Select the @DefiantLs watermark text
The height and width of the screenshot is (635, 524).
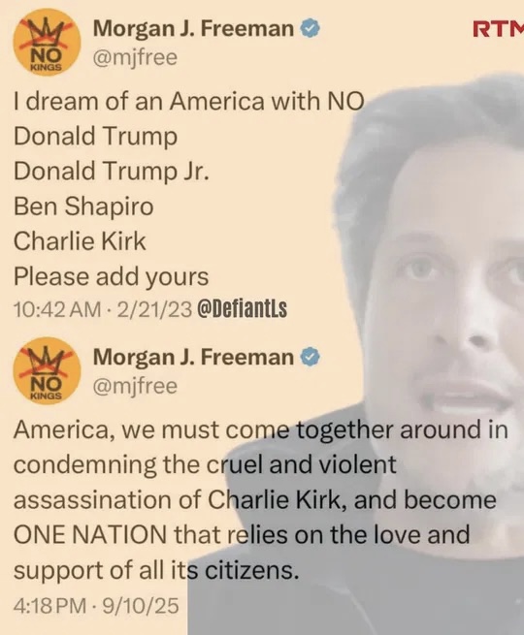[242, 309]
